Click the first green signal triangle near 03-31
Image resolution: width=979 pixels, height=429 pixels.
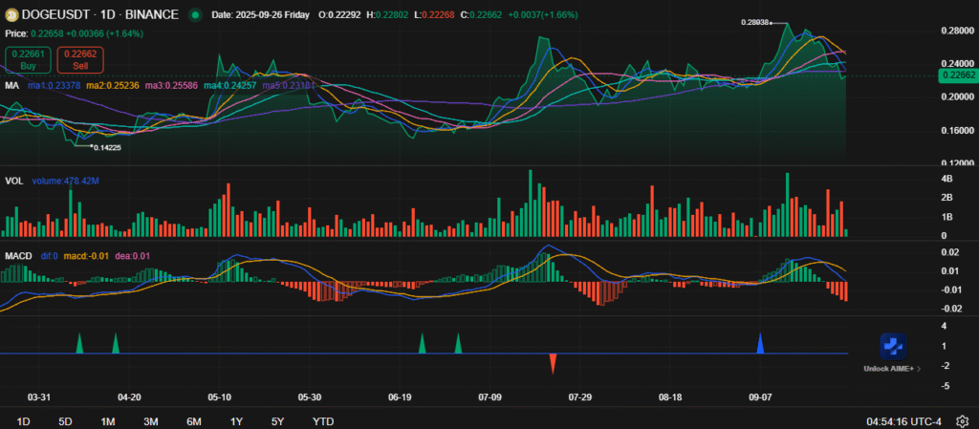point(79,344)
